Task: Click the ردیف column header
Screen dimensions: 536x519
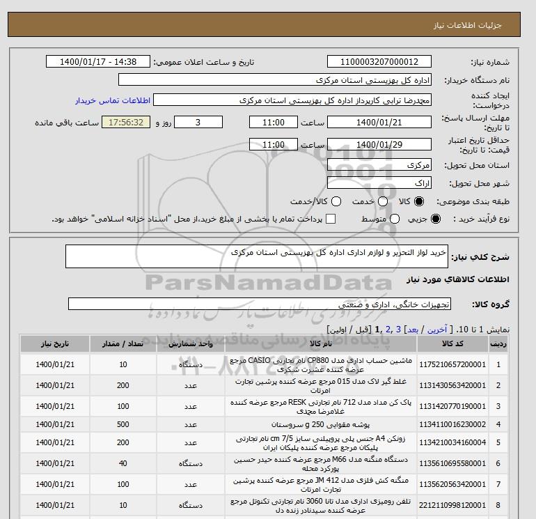Action: click(498, 344)
